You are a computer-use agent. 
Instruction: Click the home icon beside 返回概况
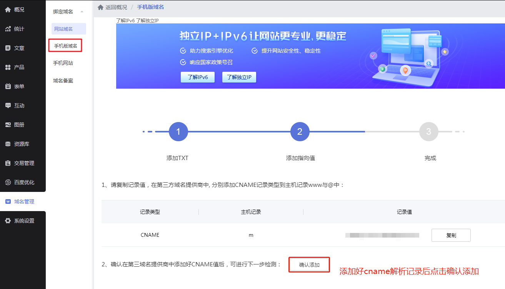(x=101, y=7)
